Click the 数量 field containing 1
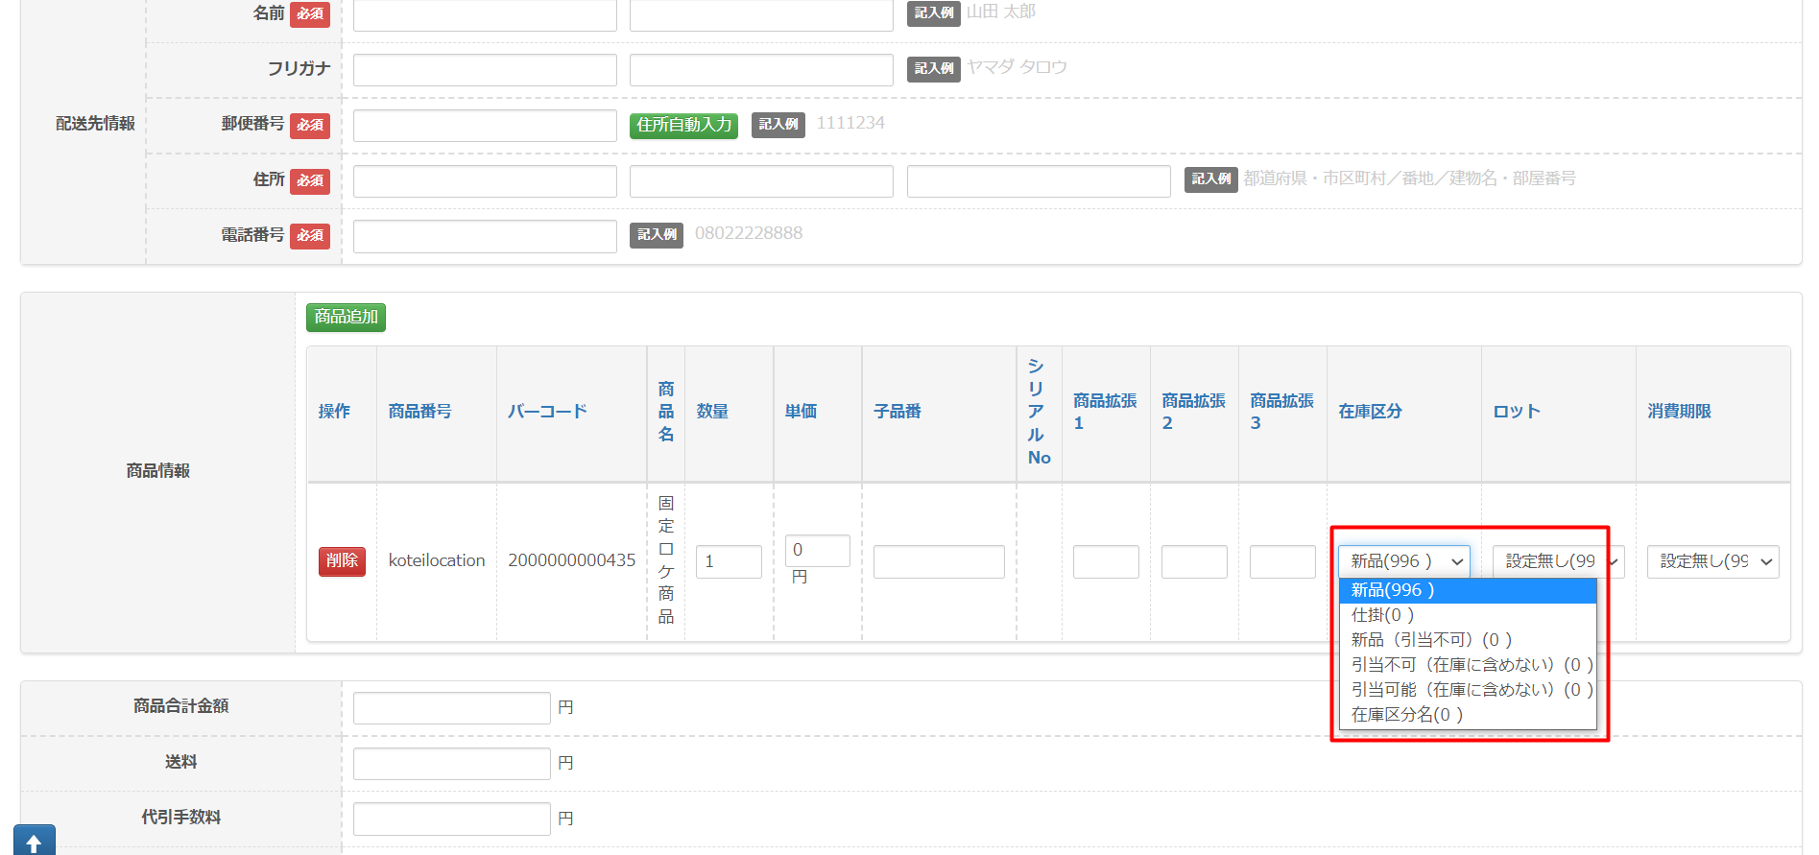Image resolution: width=1819 pixels, height=855 pixels. pyautogui.click(x=729, y=561)
